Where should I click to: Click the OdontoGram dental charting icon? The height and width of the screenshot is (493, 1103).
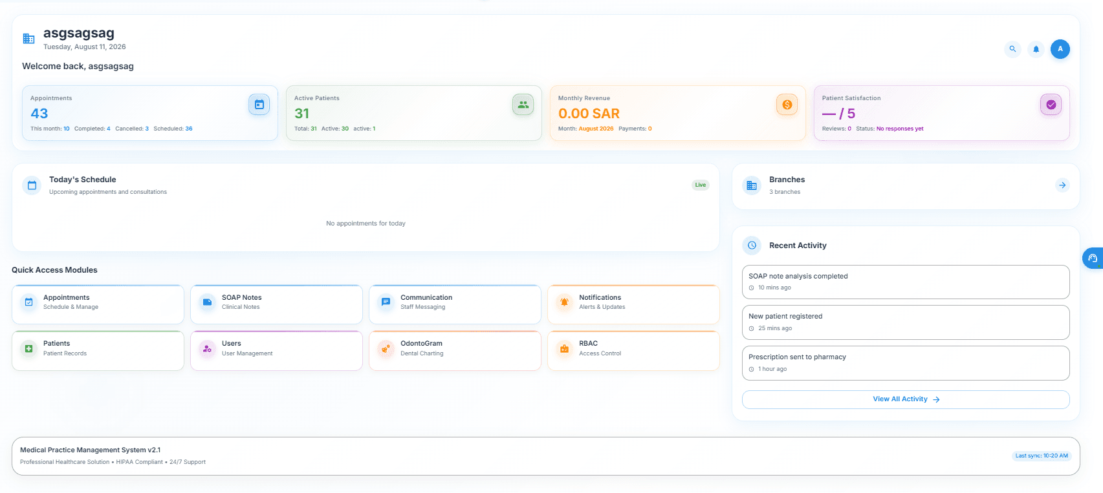[386, 348]
